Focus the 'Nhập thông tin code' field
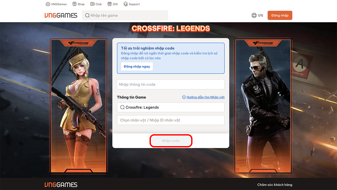The image size is (337, 190). pos(171,84)
